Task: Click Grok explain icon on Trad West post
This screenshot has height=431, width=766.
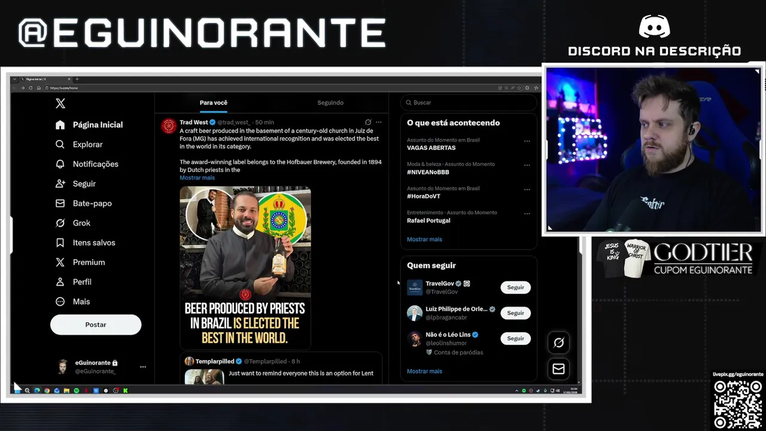Action: (368, 122)
